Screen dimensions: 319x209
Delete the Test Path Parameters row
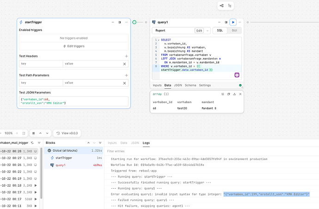[x=124, y=83]
